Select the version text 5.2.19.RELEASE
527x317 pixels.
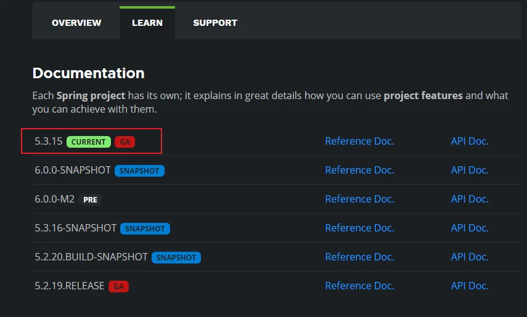pyautogui.click(x=70, y=286)
